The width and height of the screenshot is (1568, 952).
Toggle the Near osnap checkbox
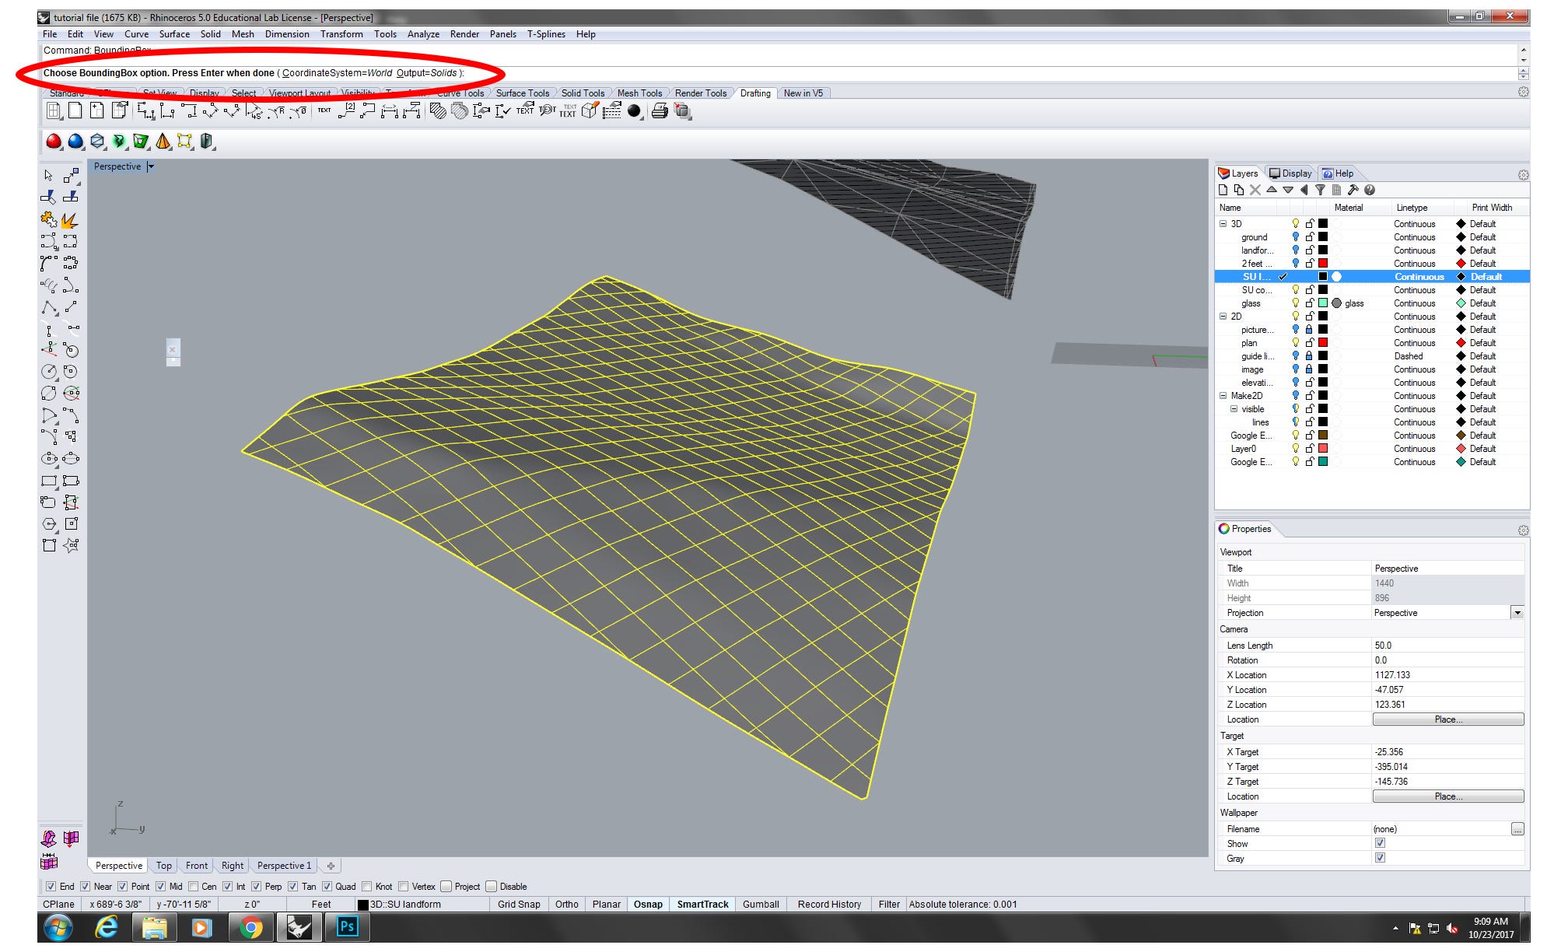click(85, 886)
